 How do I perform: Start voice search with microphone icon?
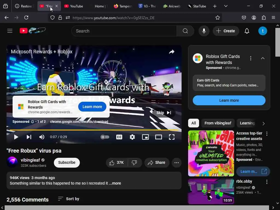tap(204, 31)
